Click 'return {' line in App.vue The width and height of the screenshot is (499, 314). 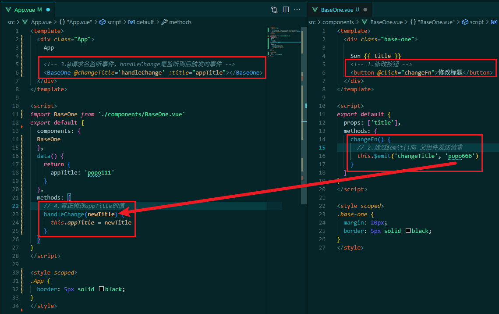coord(57,164)
